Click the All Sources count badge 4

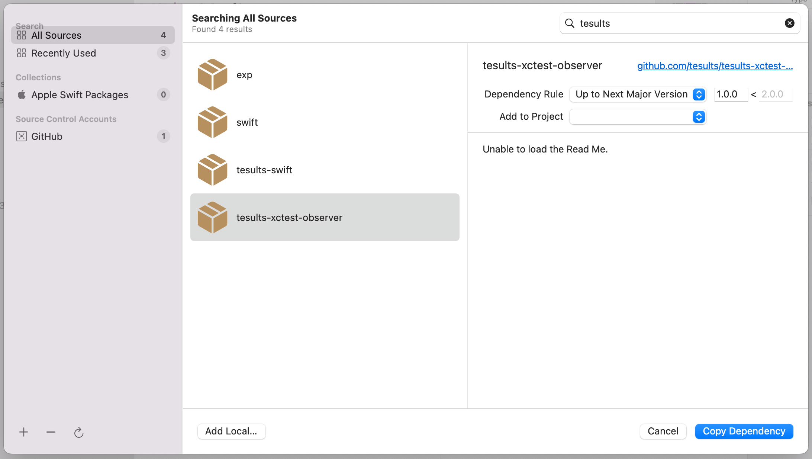[x=163, y=35]
